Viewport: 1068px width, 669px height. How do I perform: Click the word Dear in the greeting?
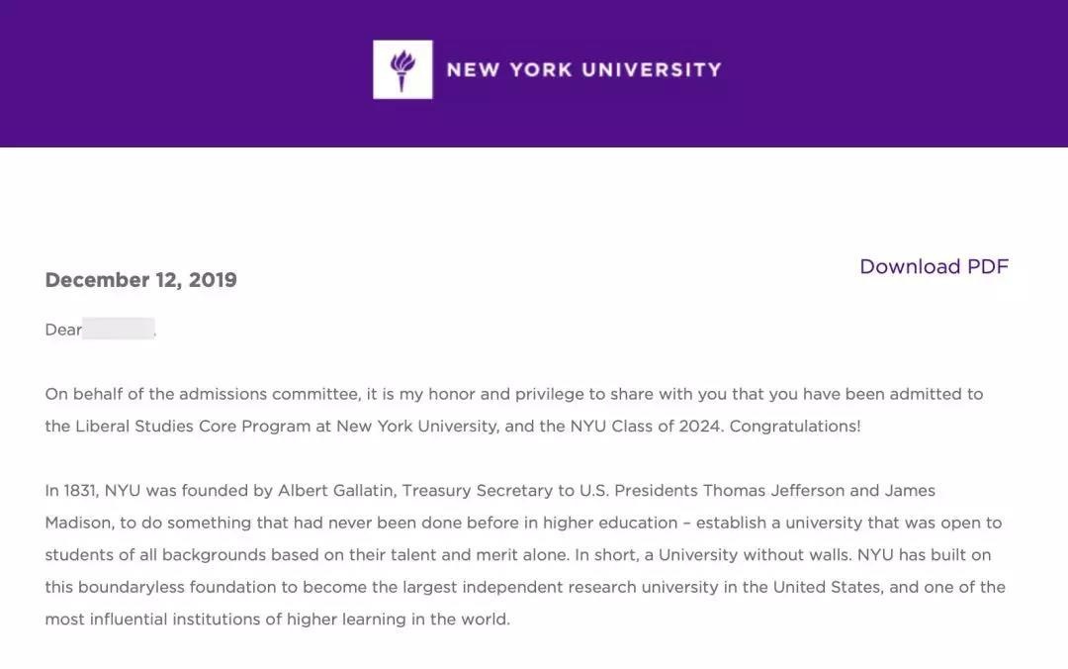63,330
